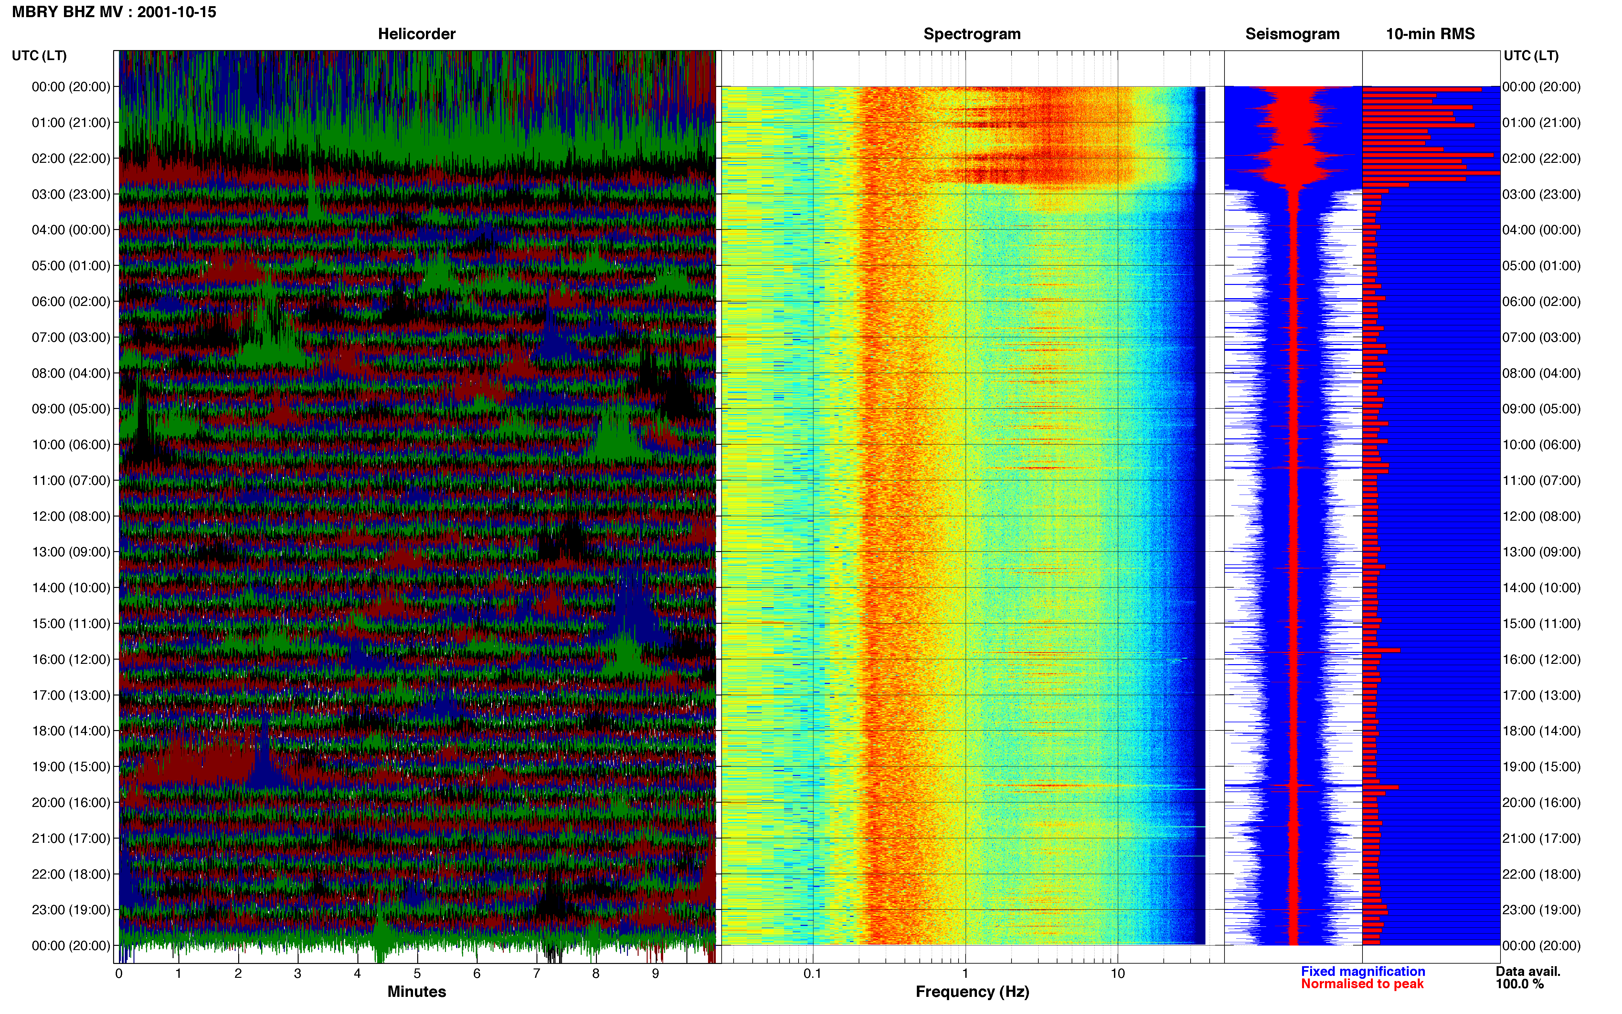Click 15:00 (11:00) on the 10-min RMS time axis
1622x1014 pixels.
1542,624
